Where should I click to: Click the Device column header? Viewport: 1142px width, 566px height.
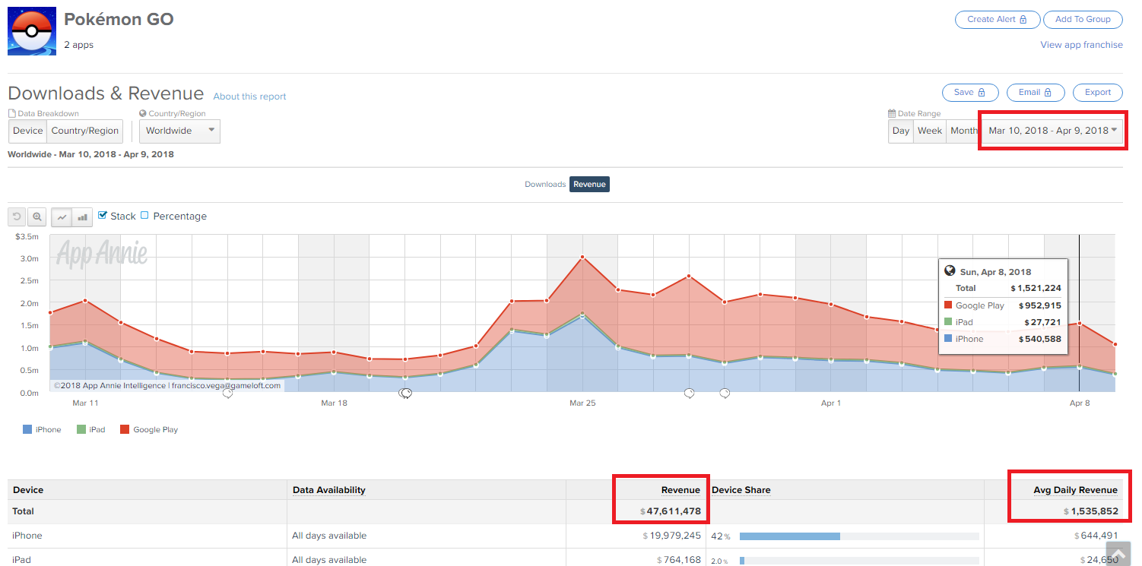28,490
